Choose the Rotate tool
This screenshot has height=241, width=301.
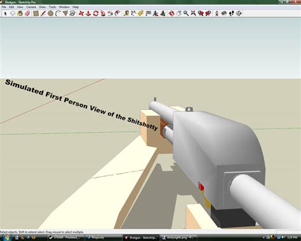tap(95, 13)
